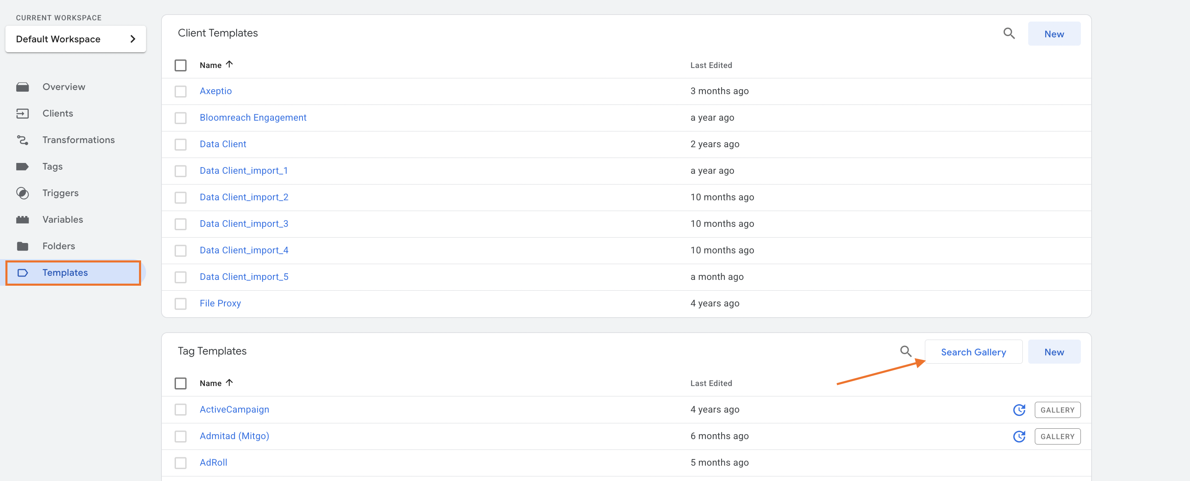Tick the Data Client_import_2 checkbox

[180, 197]
